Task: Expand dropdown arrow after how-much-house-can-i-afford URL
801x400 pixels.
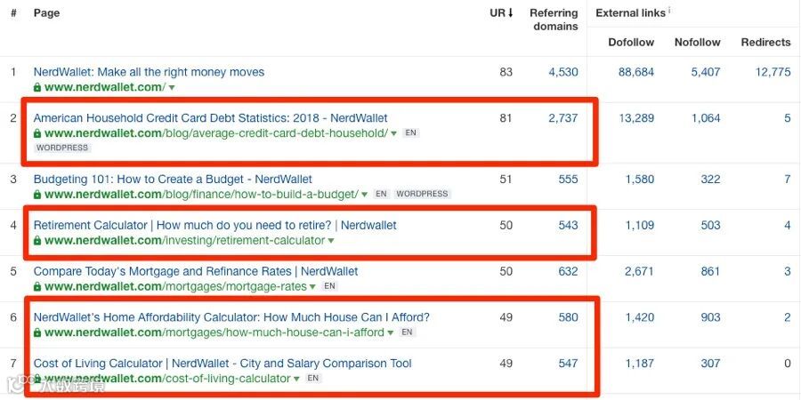Action: pos(391,332)
